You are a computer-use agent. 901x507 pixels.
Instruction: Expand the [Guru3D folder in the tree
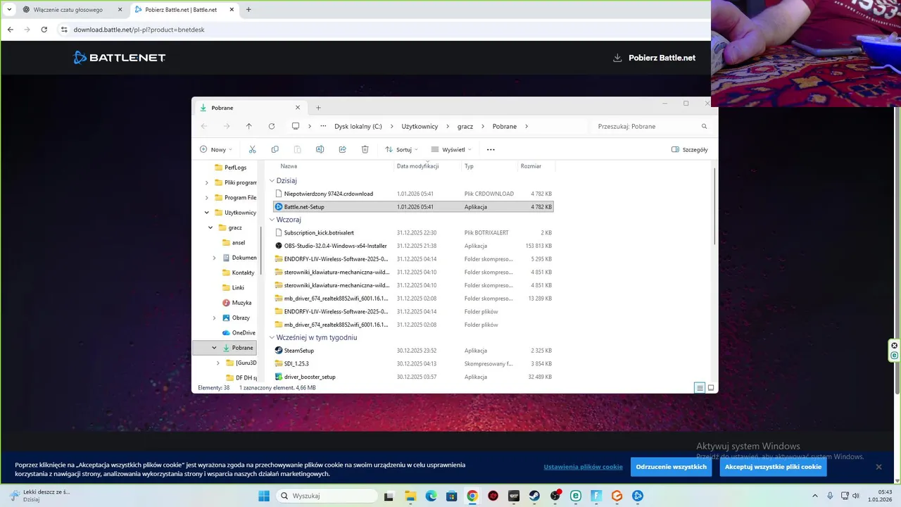[218, 363]
